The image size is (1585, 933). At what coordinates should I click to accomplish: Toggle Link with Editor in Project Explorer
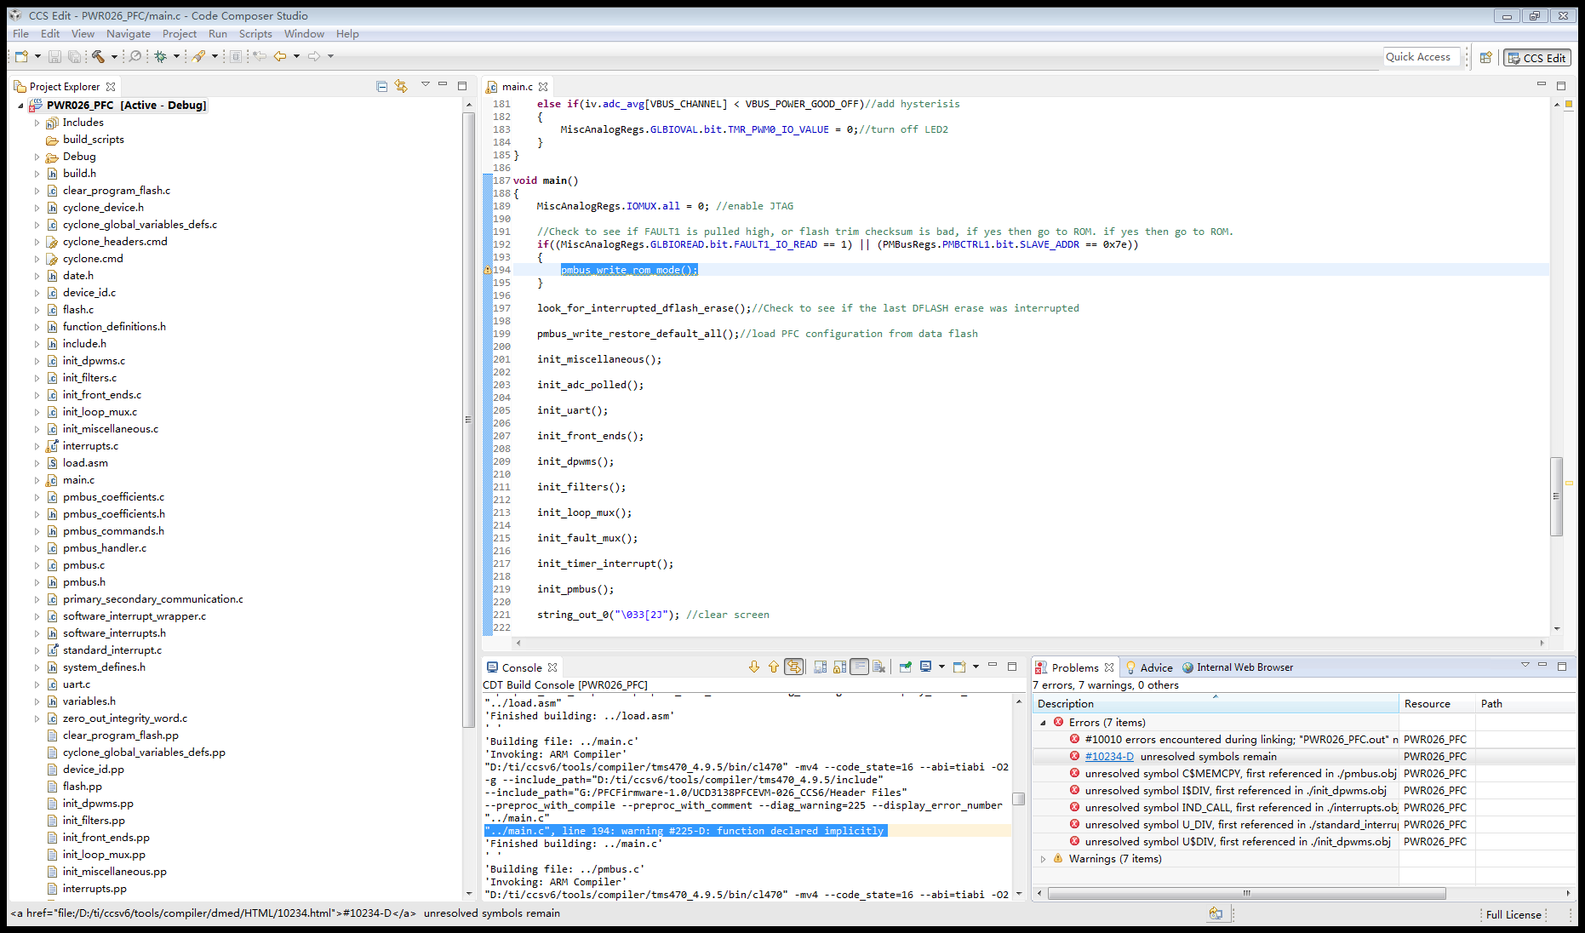401,86
